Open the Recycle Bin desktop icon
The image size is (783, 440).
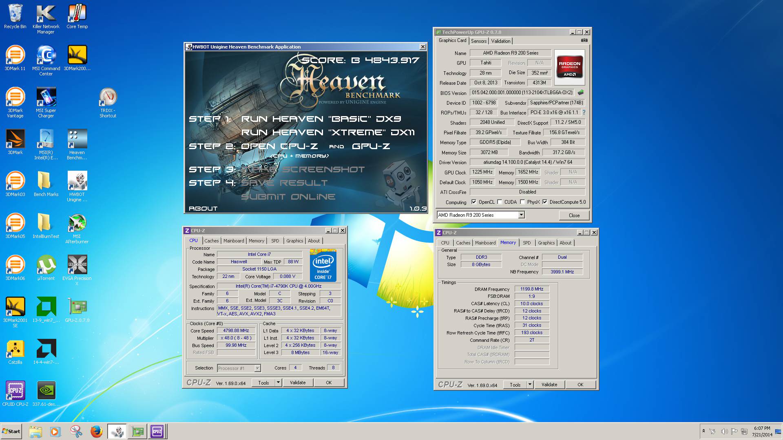pos(15,16)
